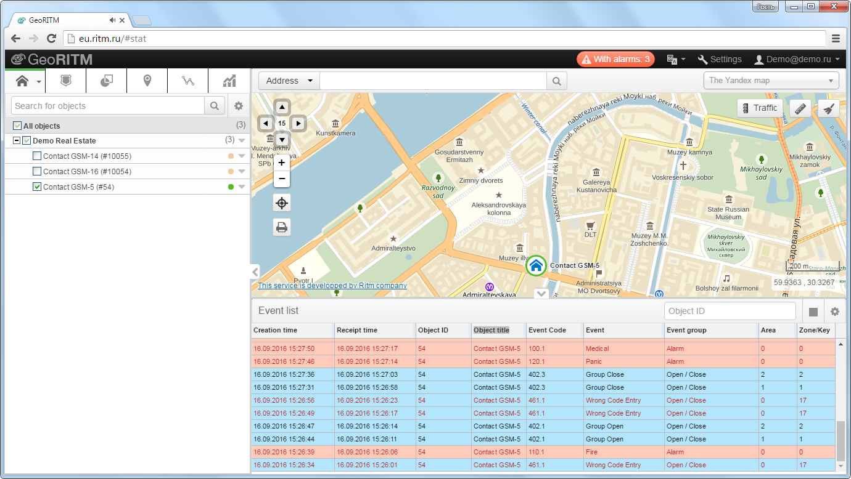Viewport: 851px width, 479px height.
Task: Open the statistics graph tab icon
Action: pyautogui.click(x=229, y=81)
